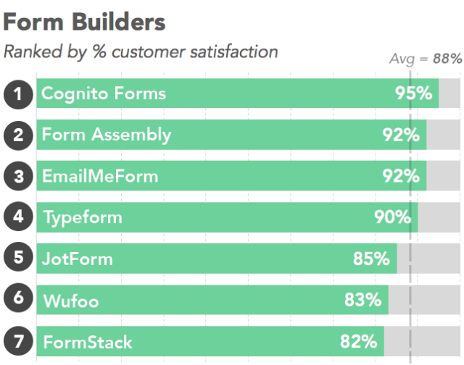464x365 pixels.
Task: Select the rank 7 circle badge
Action: pos(18,341)
